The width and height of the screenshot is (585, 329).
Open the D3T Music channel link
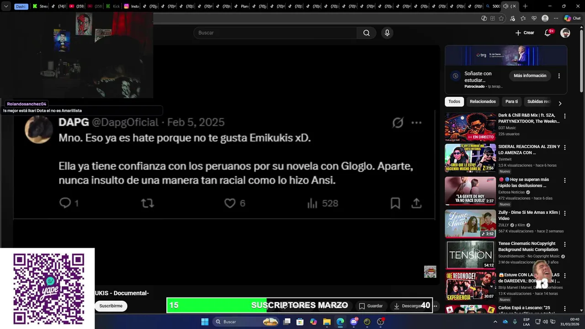[x=507, y=128]
